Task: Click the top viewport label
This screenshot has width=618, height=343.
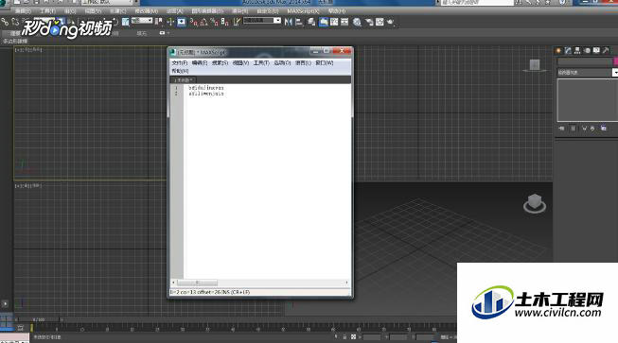Action: pyautogui.click(x=28, y=49)
